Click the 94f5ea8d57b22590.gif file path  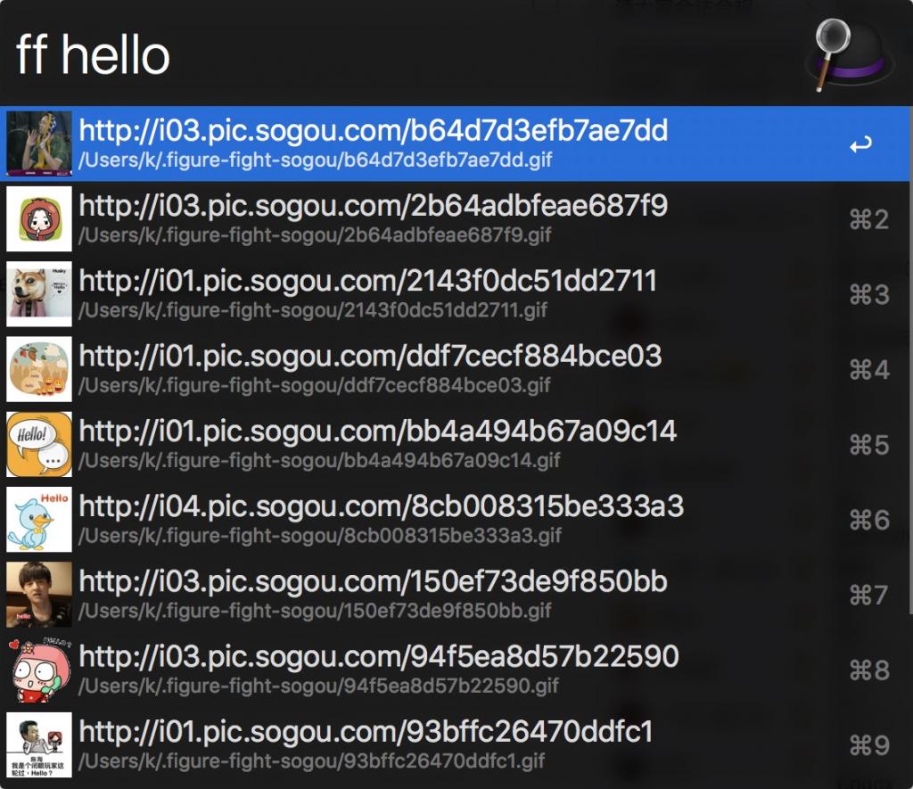click(318, 686)
